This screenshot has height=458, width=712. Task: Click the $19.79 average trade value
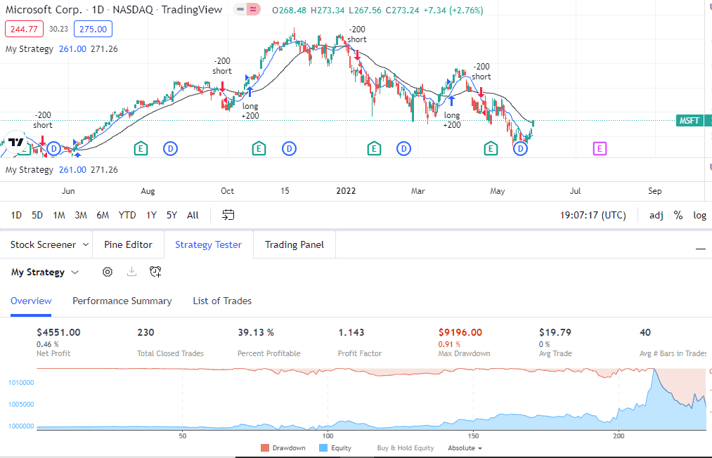(555, 332)
